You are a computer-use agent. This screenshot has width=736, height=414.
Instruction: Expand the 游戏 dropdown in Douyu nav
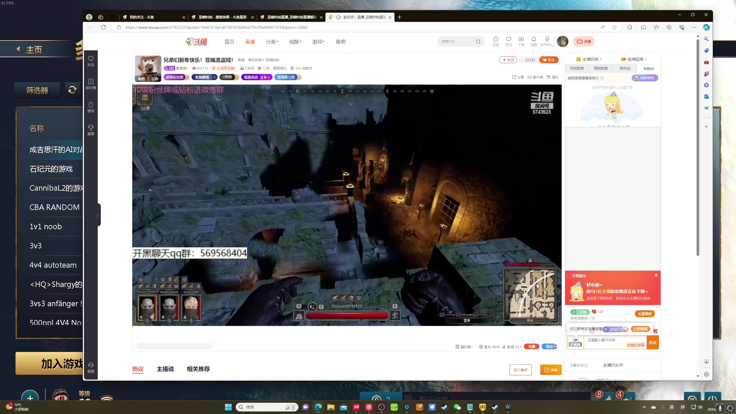click(318, 41)
